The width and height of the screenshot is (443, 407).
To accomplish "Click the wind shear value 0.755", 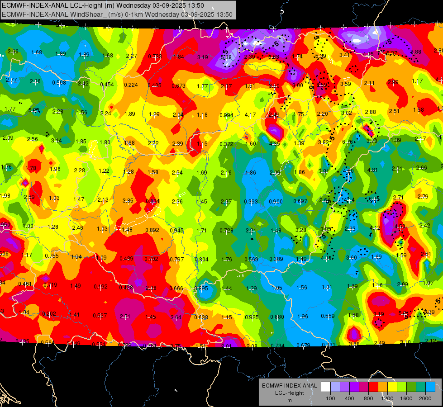I will click(x=52, y=256).
